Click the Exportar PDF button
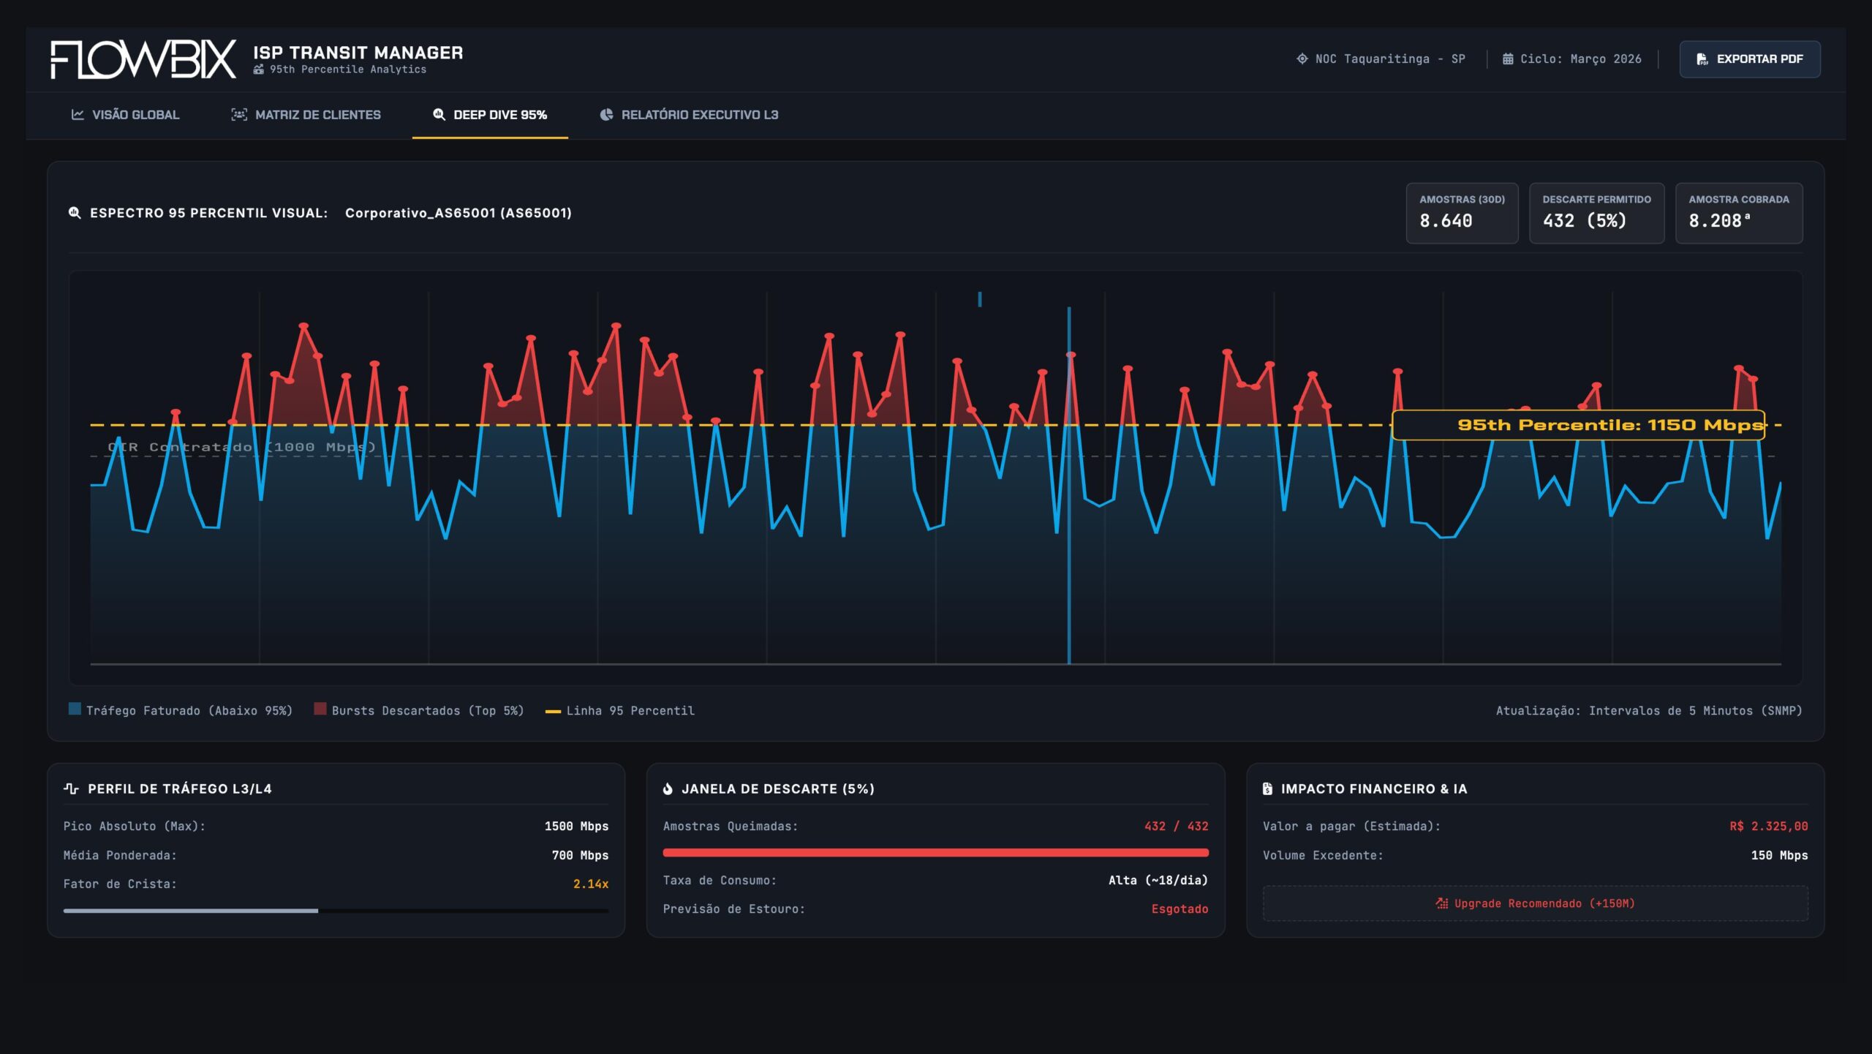This screenshot has width=1872, height=1054. coord(1749,59)
